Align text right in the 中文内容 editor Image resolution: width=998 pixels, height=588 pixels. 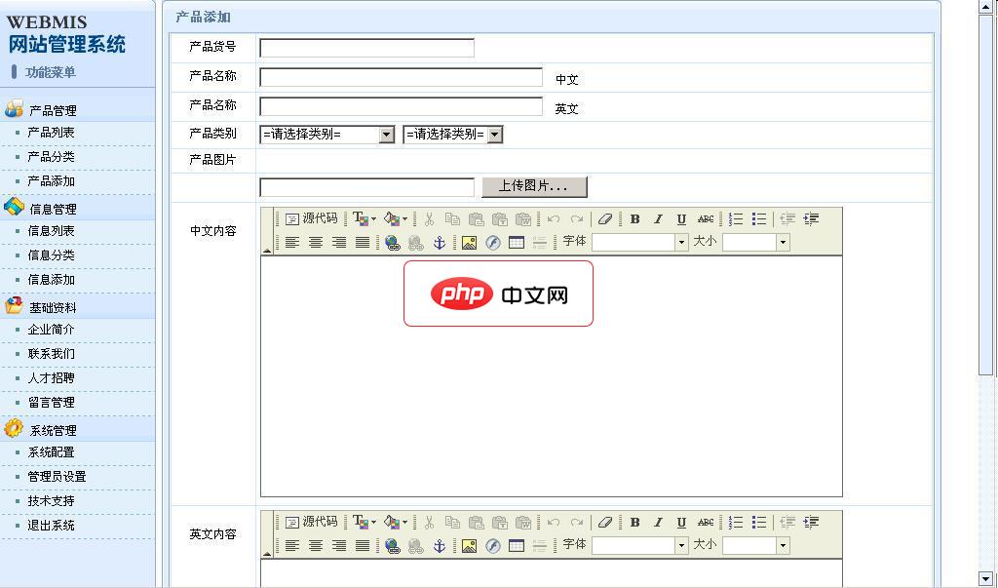339,243
